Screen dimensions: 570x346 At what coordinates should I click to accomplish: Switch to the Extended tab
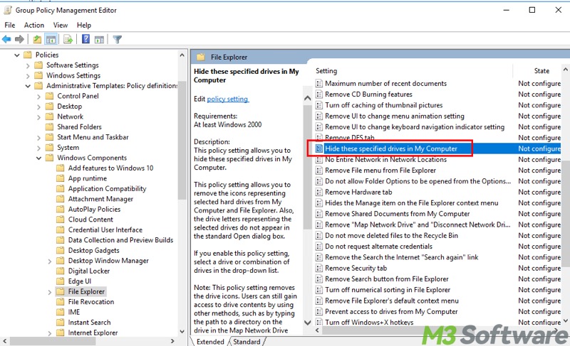(210, 342)
